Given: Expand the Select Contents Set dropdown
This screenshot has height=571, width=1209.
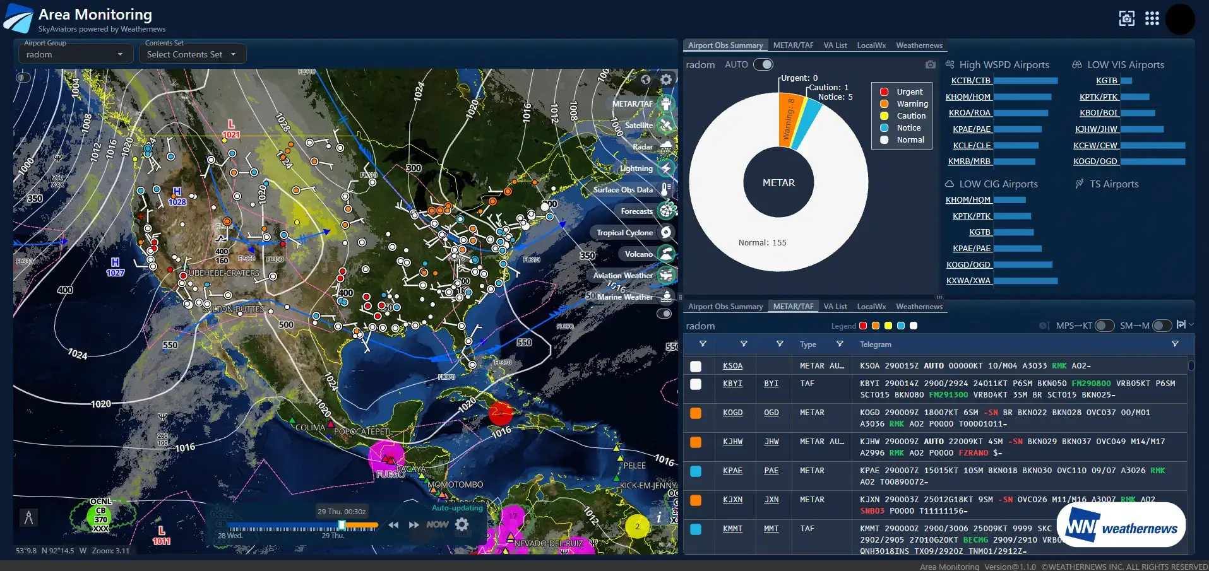Looking at the screenshot, I should 192,55.
